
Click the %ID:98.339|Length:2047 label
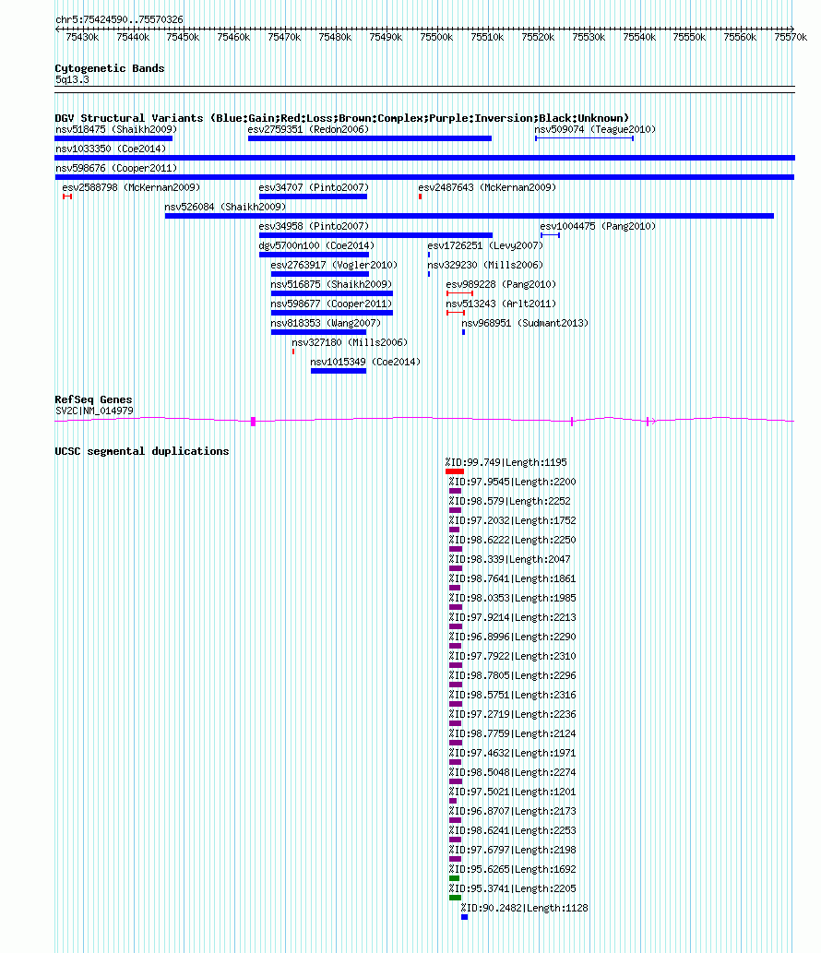pos(510,560)
